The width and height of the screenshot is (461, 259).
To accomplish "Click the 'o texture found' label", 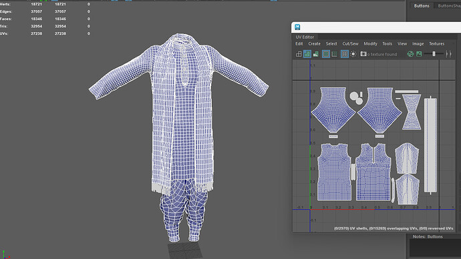I will click(382, 54).
